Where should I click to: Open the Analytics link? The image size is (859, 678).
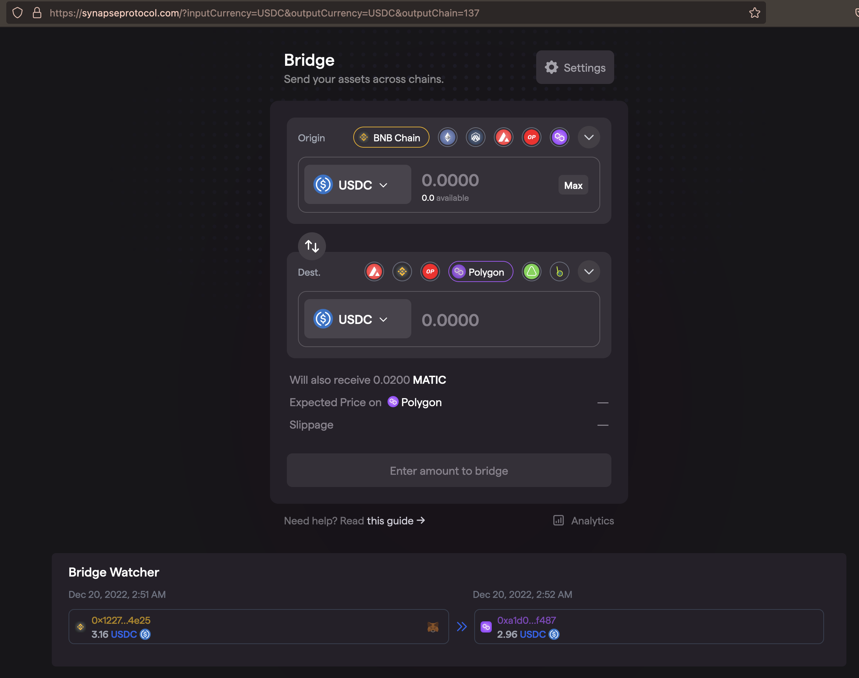(583, 521)
